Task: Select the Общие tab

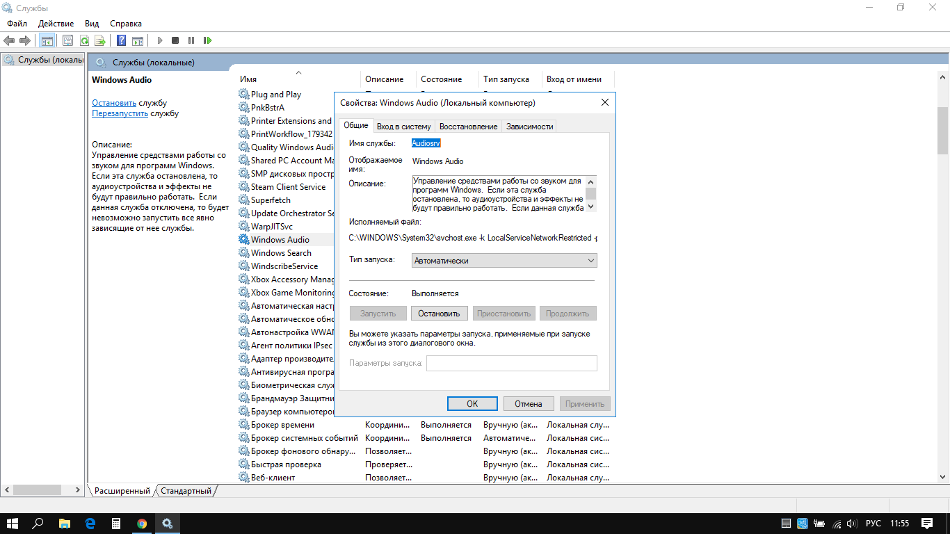Action: click(x=356, y=125)
